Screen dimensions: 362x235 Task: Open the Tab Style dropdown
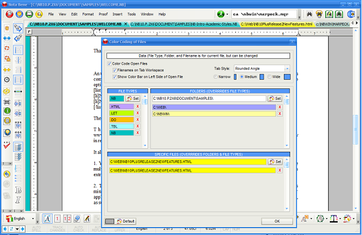286,68
